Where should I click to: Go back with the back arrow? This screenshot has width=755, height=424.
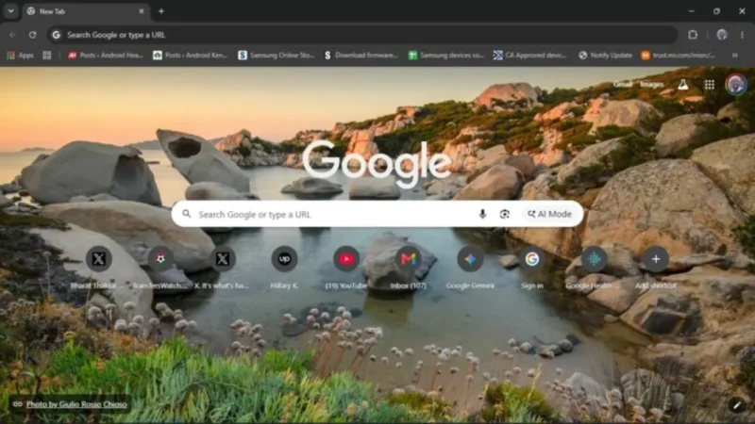pos(12,35)
